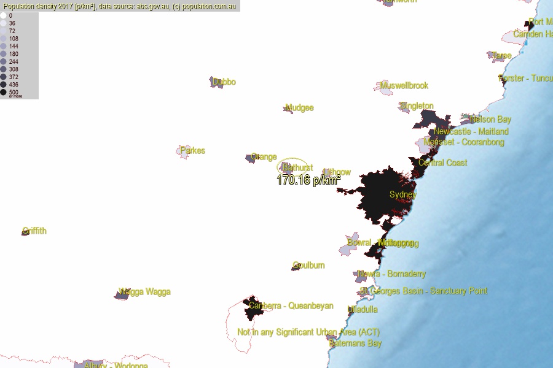The height and width of the screenshot is (368, 553).
Task: Select the Bathurst label on the map
Action: click(x=297, y=167)
